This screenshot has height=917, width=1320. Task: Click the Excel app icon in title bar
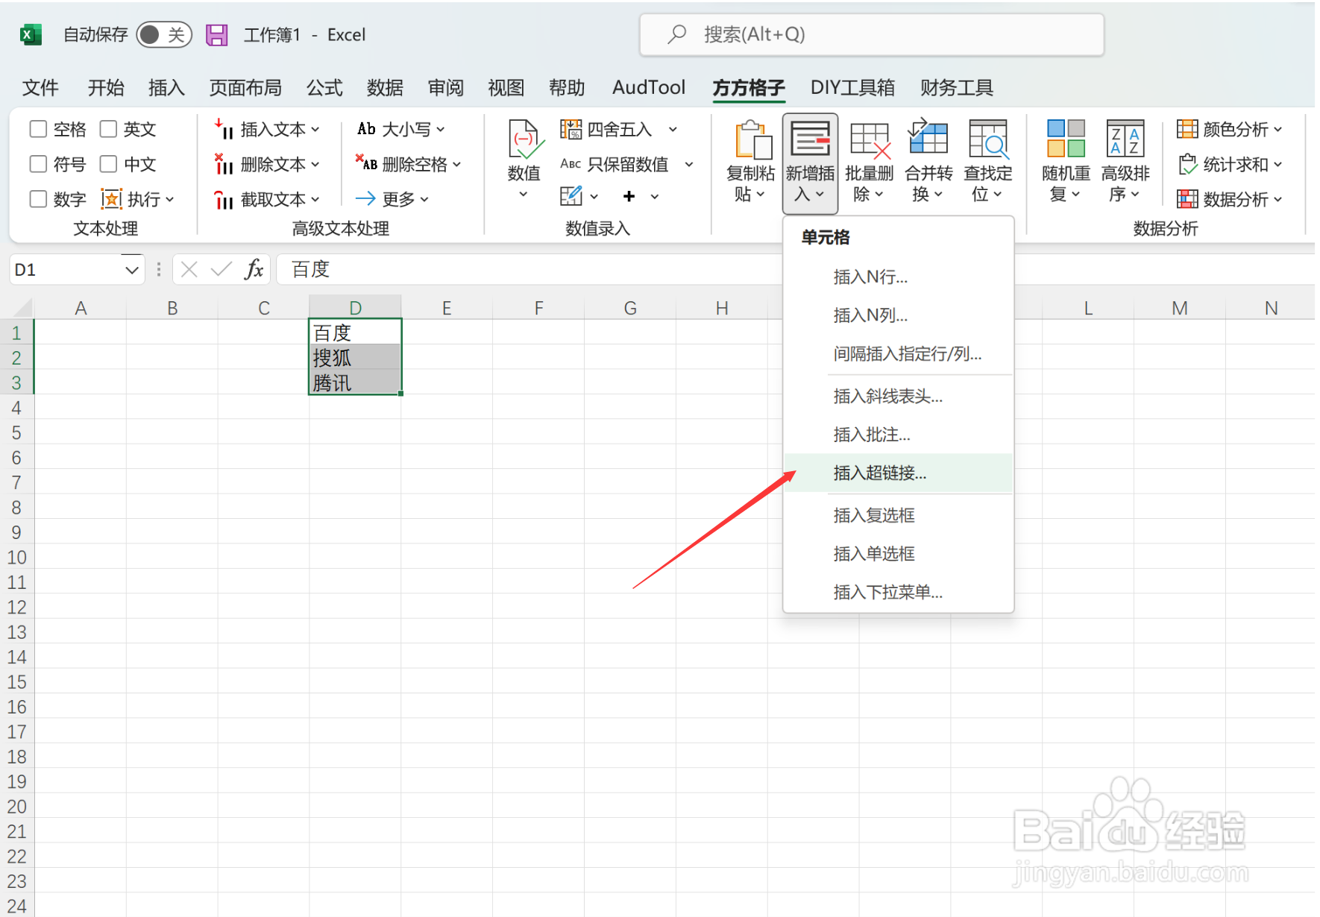coord(31,35)
